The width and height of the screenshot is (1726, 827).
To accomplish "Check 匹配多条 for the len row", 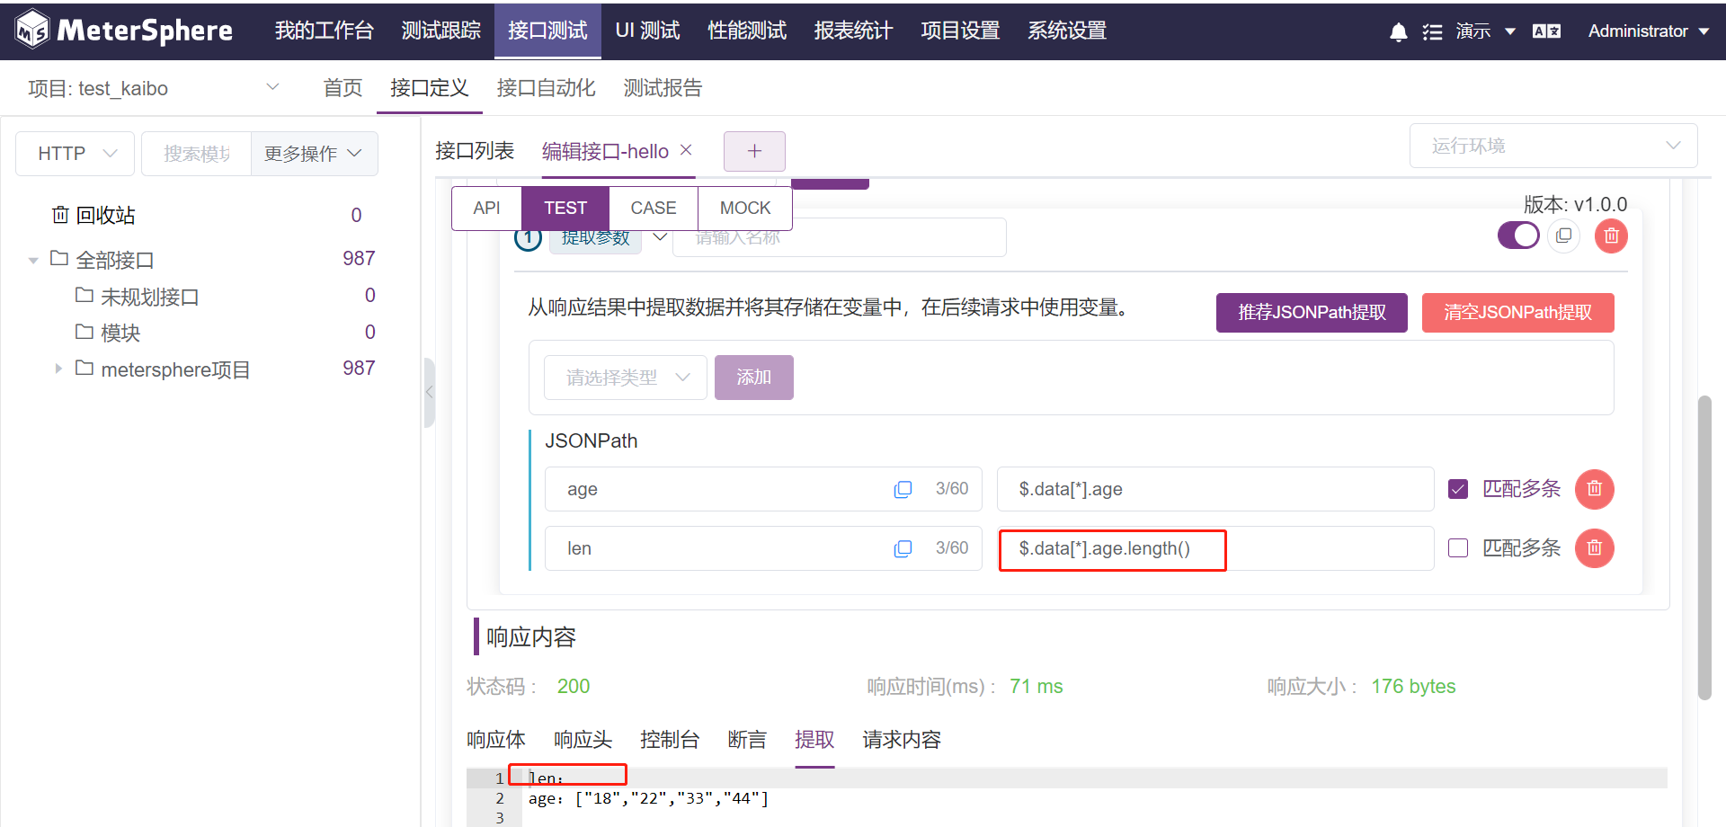I will point(1458,548).
